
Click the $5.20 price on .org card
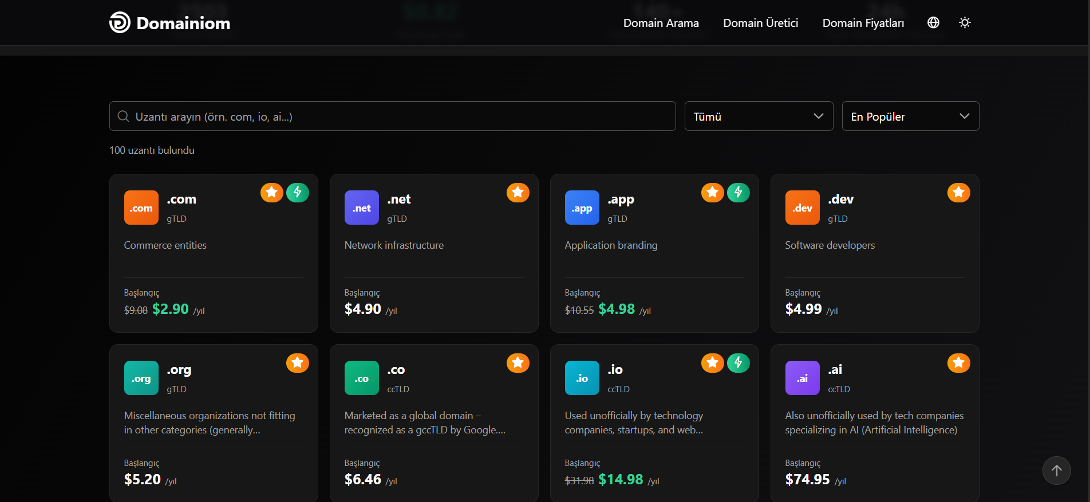click(143, 480)
